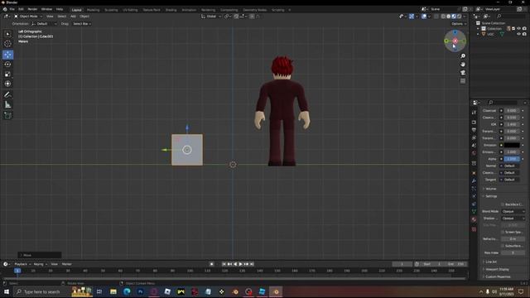Open the Object Mode dropdown
Viewport: 530px width, 298px height.
28,17
